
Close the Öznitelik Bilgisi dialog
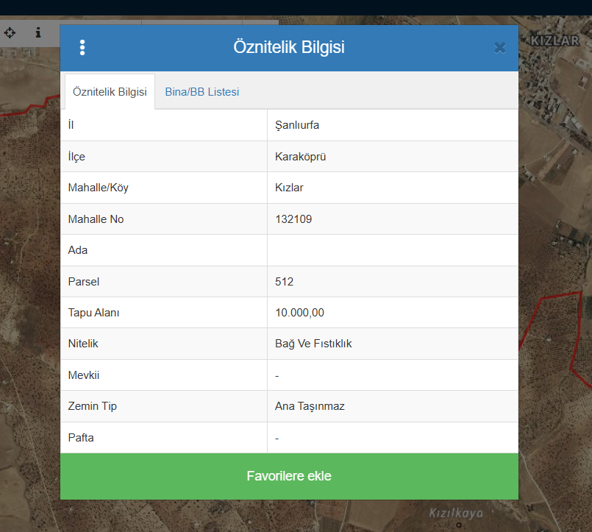500,48
